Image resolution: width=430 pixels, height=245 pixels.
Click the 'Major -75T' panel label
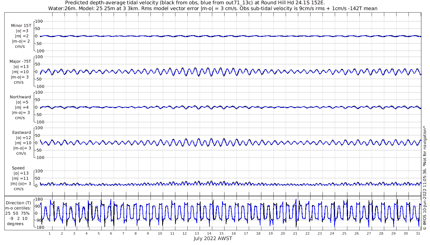[20, 62]
